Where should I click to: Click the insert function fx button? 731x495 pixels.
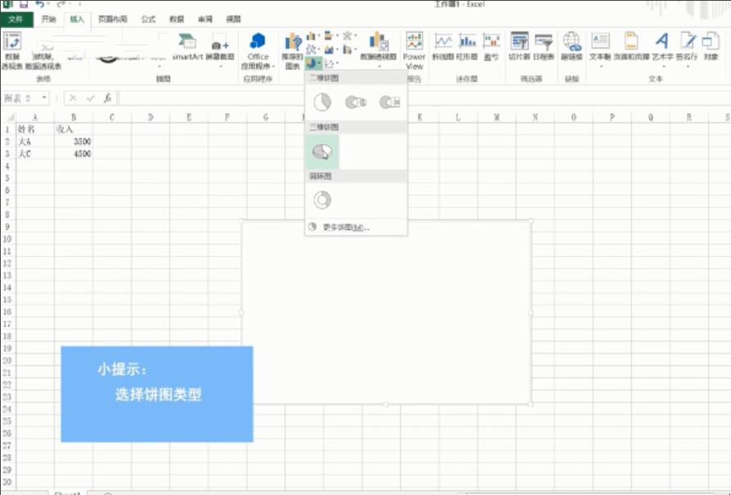coord(107,98)
